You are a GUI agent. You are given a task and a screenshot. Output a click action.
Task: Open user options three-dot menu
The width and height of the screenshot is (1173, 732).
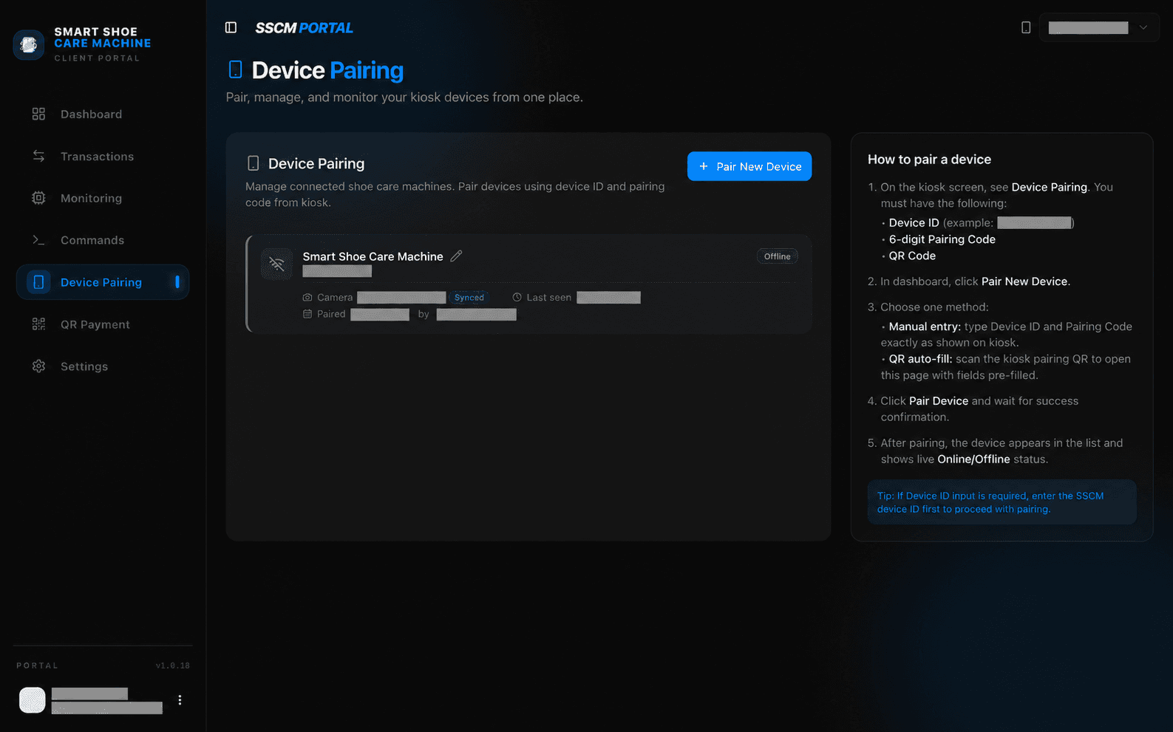point(180,699)
